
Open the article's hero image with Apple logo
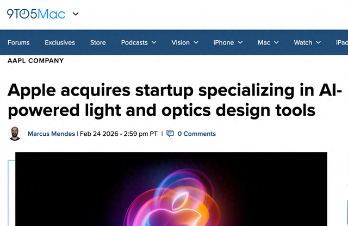[171, 190]
